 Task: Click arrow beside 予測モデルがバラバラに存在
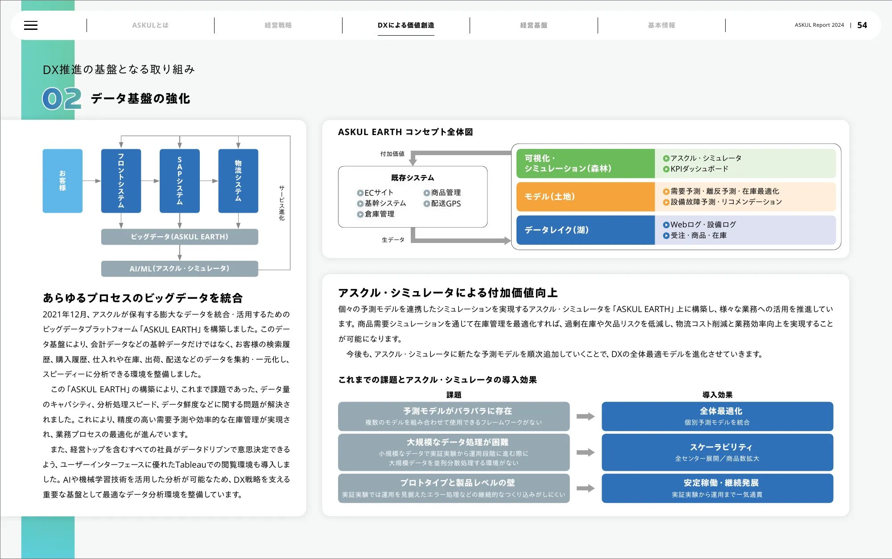(585, 416)
